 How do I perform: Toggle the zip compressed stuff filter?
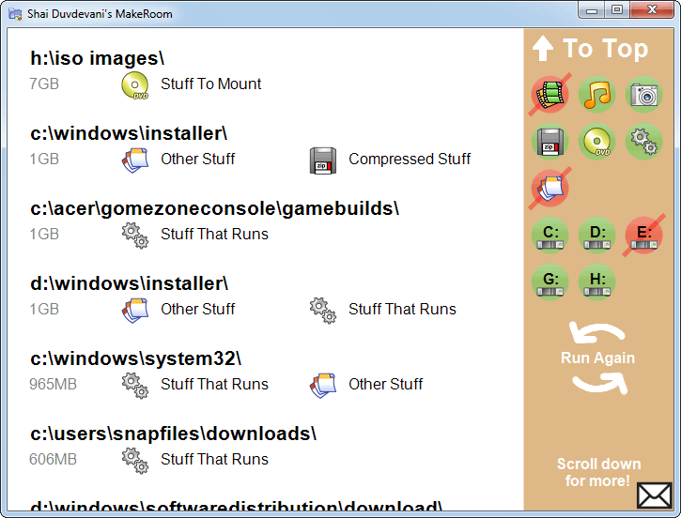(549, 141)
